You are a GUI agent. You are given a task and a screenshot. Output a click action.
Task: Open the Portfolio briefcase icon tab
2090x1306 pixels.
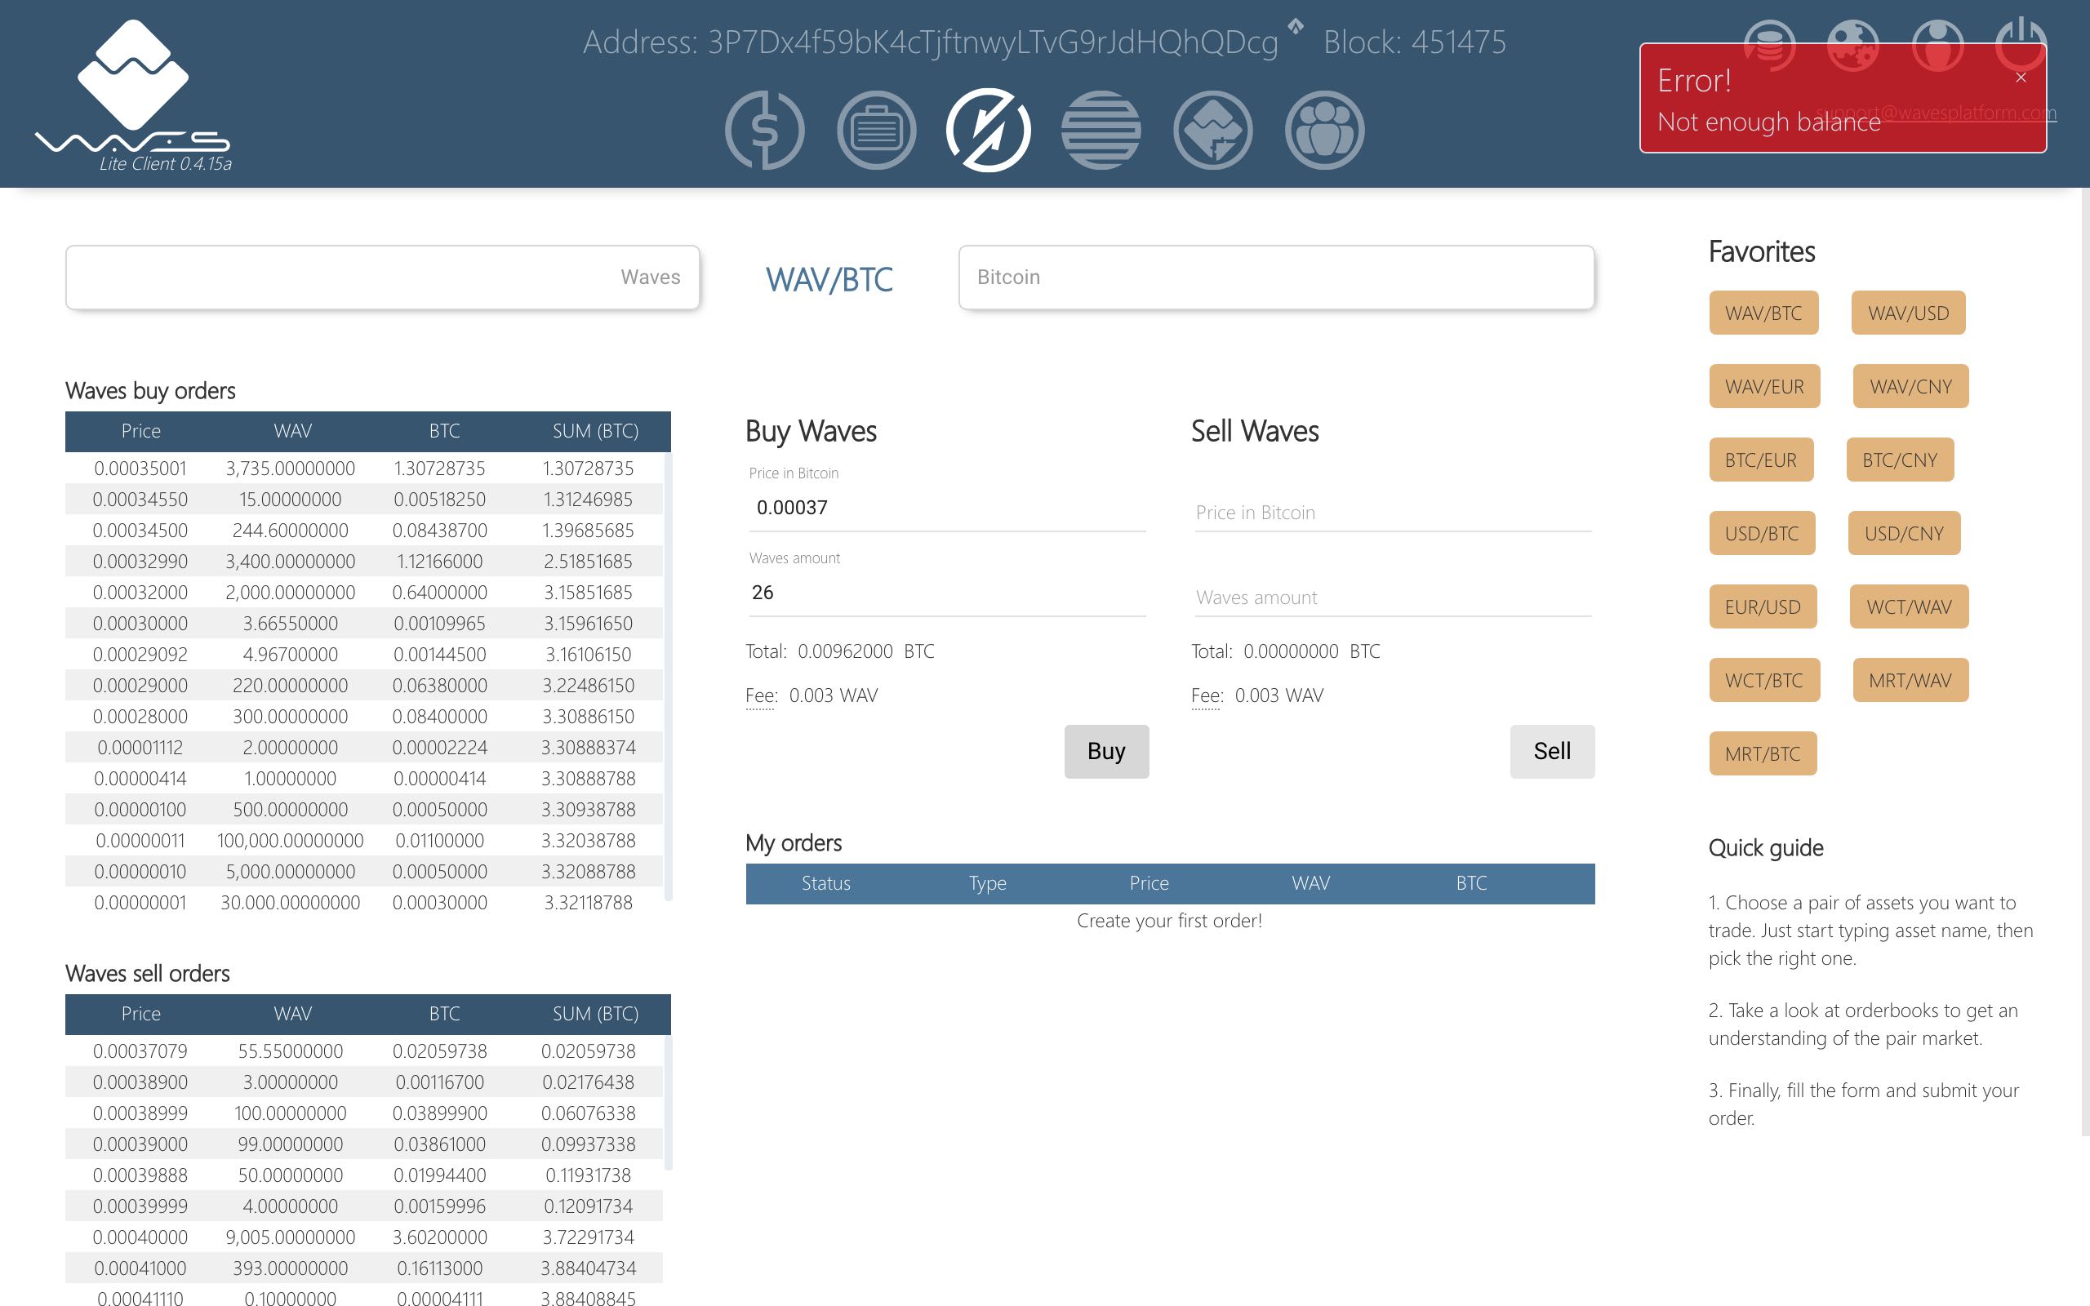click(x=876, y=131)
